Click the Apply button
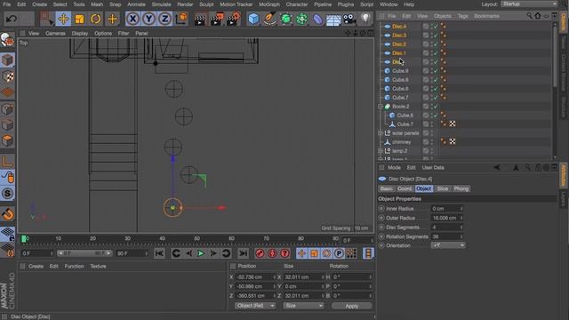The height and width of the screenshot is (320, 569). [352, 306]
